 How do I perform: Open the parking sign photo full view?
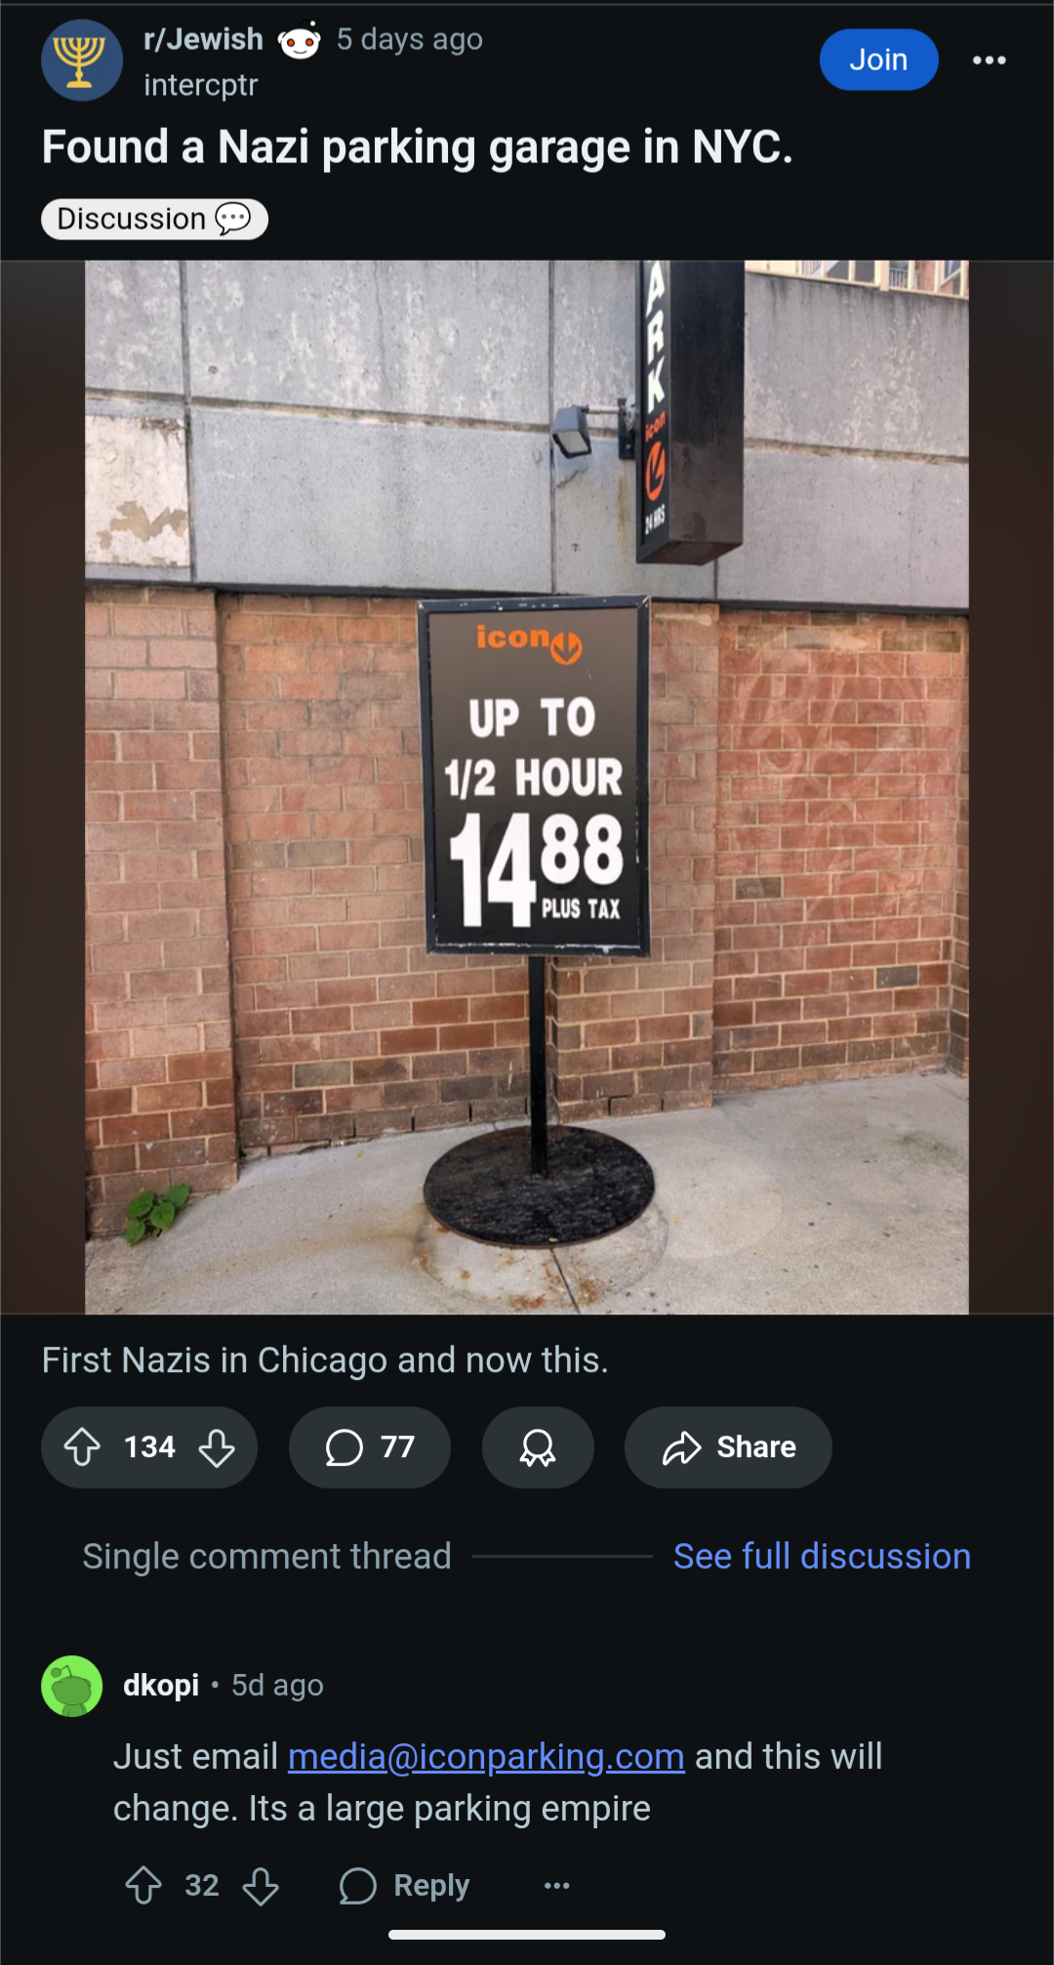click(x=527, y=787)
